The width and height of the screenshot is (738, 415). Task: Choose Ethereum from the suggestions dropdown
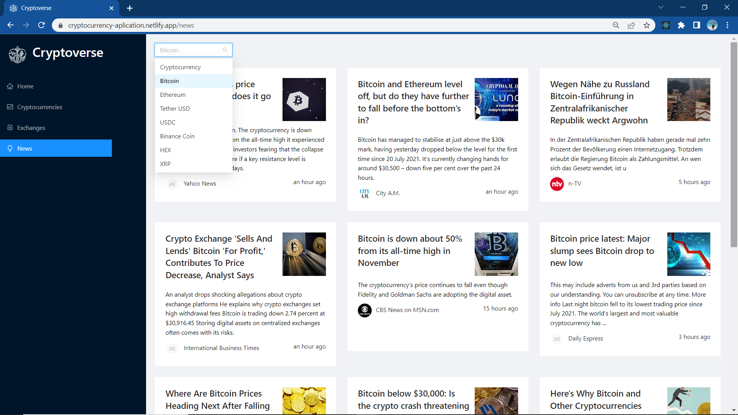[x=173, y=95]
